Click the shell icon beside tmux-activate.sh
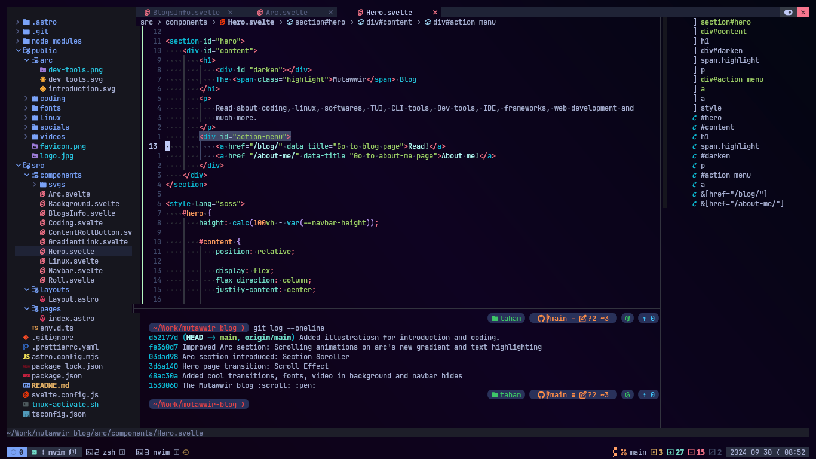This screenshot has width=816, height=459. click(26, 405)
